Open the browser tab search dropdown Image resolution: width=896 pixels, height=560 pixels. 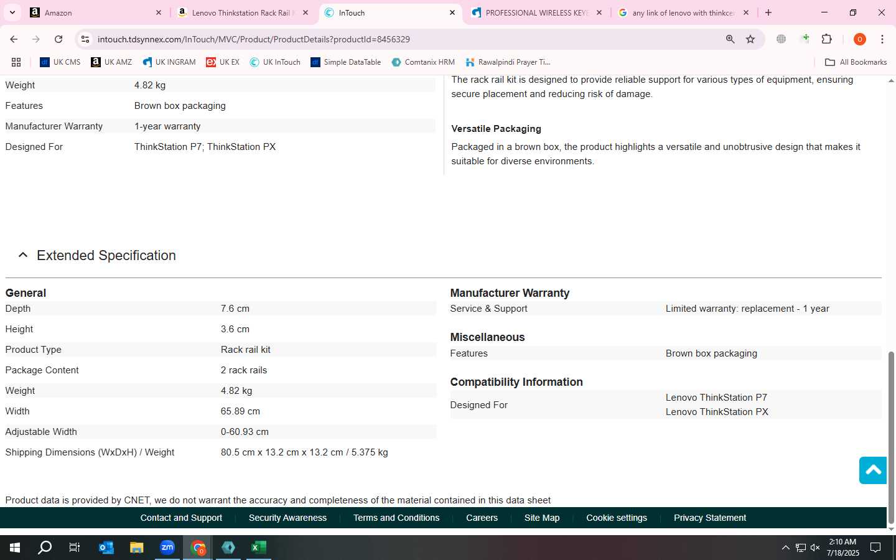[x=12, y=12]
